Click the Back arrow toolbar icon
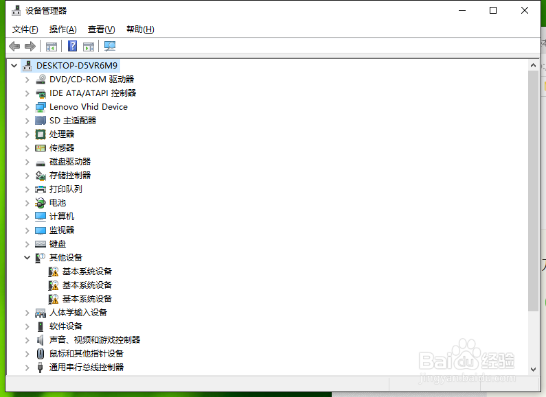The width and height of the screenshot is (546, 397). [x=14, y=46]
